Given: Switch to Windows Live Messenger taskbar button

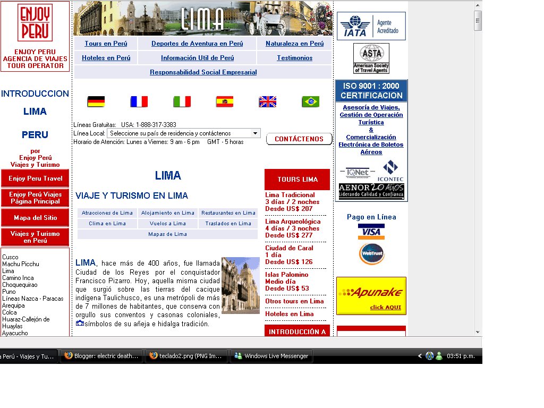Looking at the screenshot, I should click(271, 356).
